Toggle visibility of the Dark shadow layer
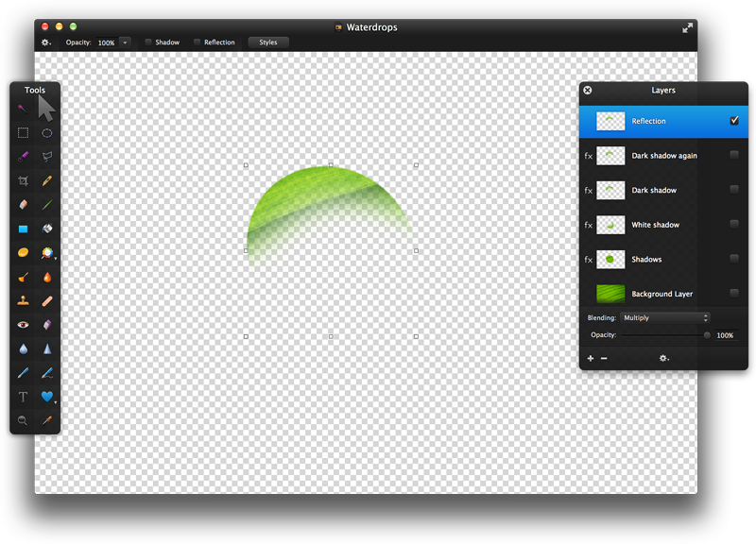 coord(734,190)
